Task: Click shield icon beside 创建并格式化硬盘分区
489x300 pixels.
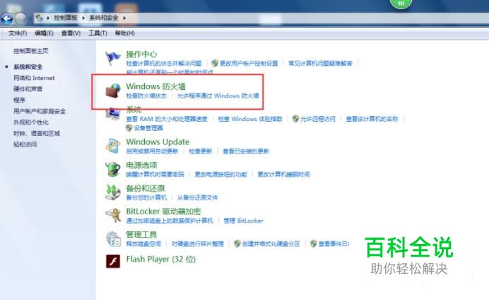Action: 237,243
